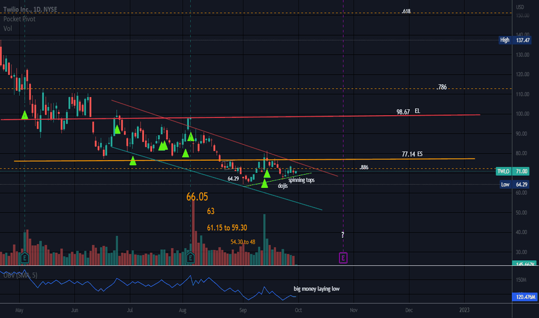Click the green triangle below the orange line
The width and height of the screenshot is (539, 318).
click(132, 161)
